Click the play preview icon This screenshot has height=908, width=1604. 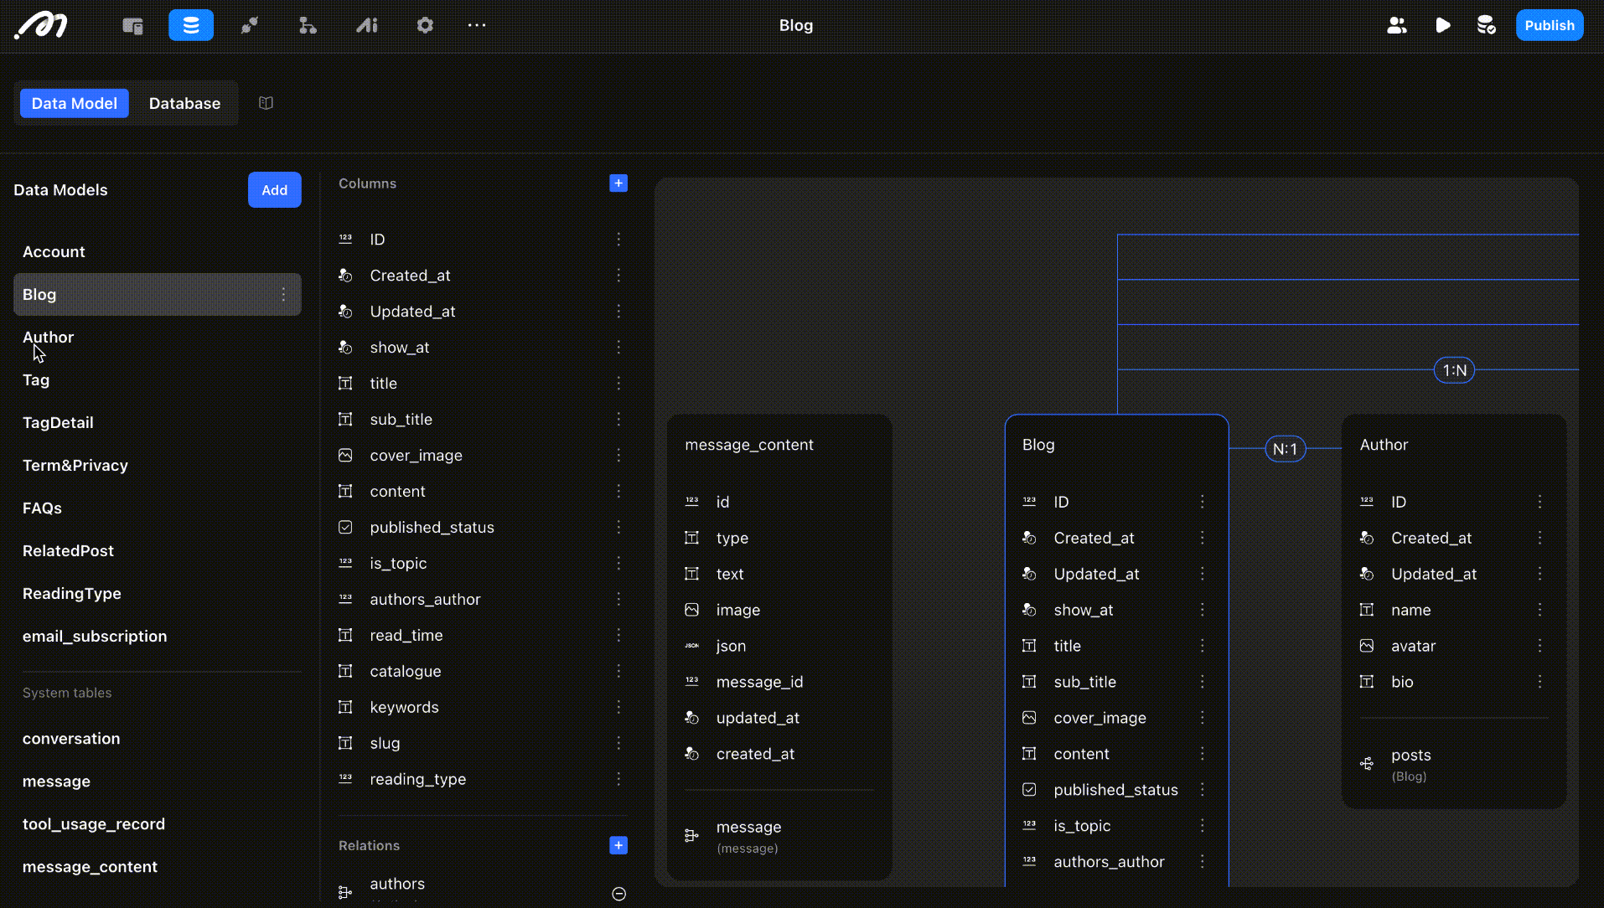1442,25
